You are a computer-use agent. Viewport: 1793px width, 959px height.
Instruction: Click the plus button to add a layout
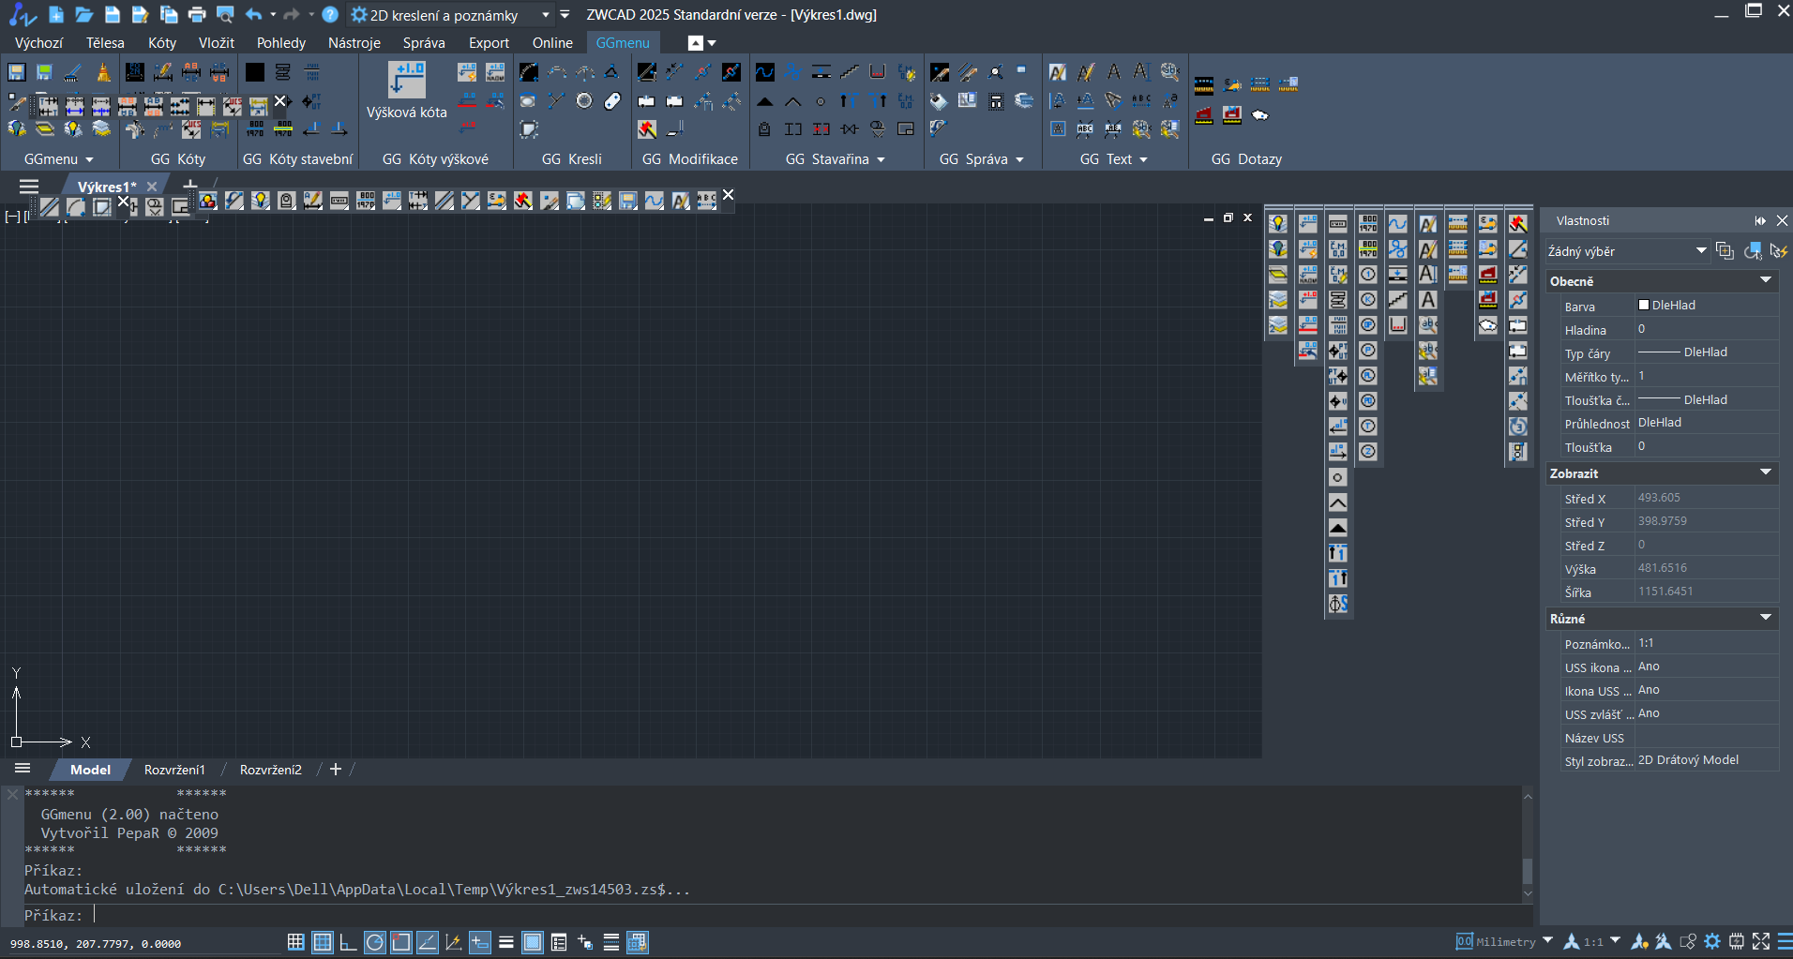point(335,769)
